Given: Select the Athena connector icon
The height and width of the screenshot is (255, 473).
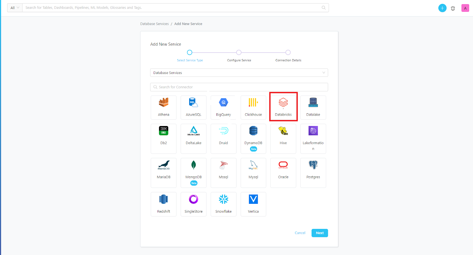Looking at the screenshot, I should (163, 103).
